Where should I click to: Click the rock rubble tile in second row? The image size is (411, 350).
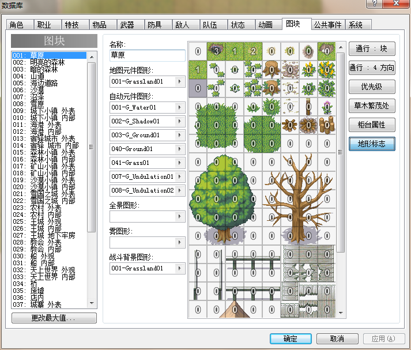tap(290, 70)
